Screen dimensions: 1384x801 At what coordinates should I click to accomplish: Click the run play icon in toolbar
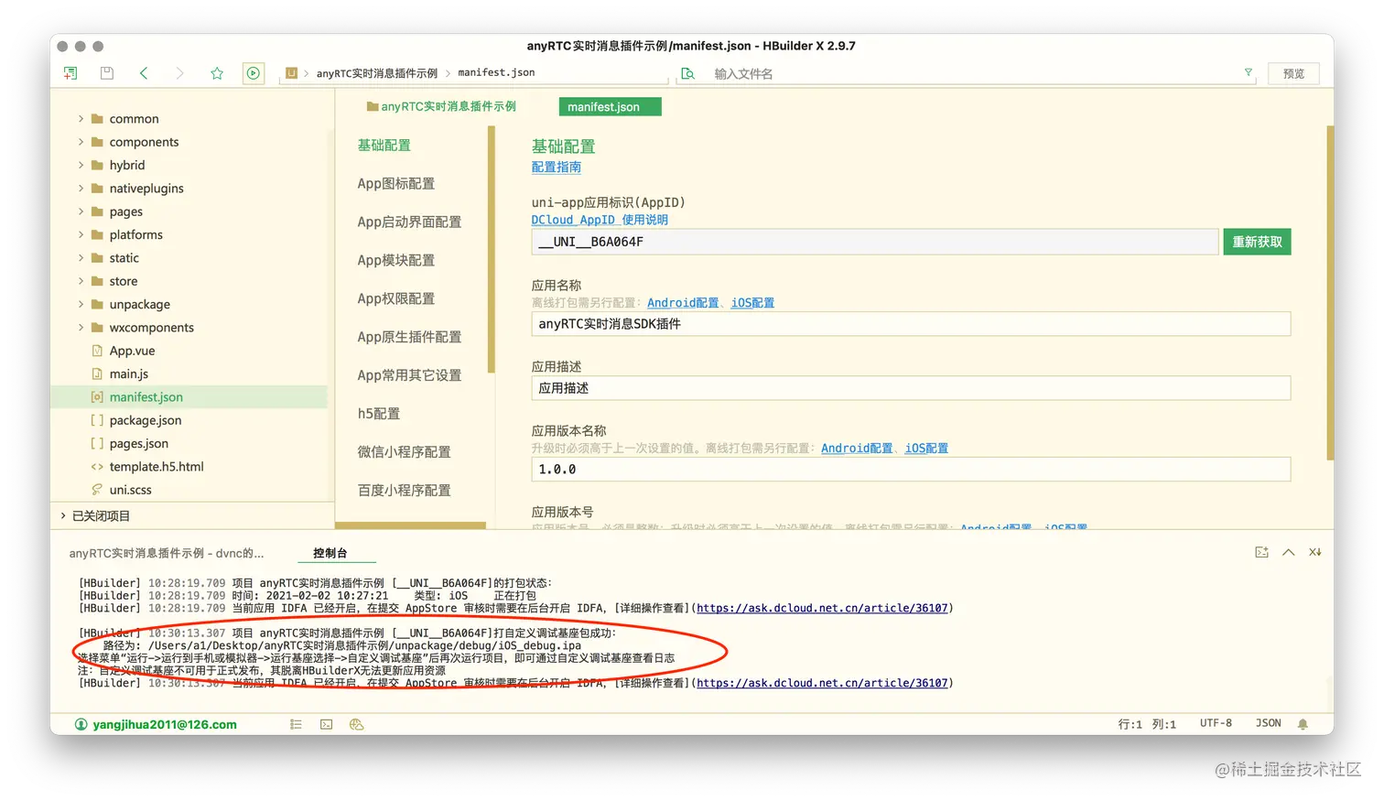click(254, 73)
